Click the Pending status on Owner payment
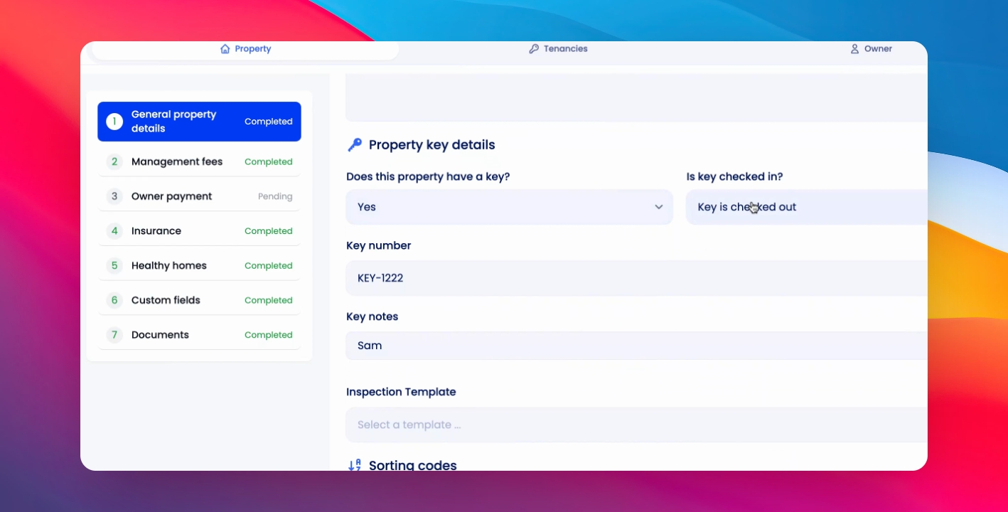The height and width of the screenshot is (512, 1008). tap(275, 196)
